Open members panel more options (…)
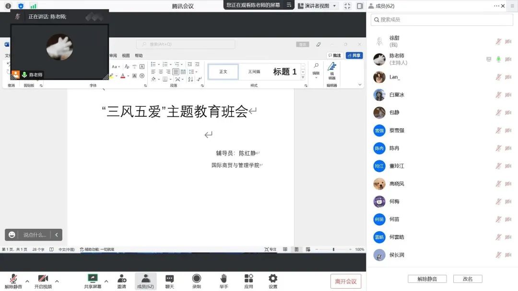 (496, 6)
